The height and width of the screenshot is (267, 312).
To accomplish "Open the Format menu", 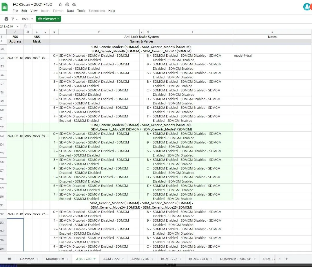I will (58, 11).
